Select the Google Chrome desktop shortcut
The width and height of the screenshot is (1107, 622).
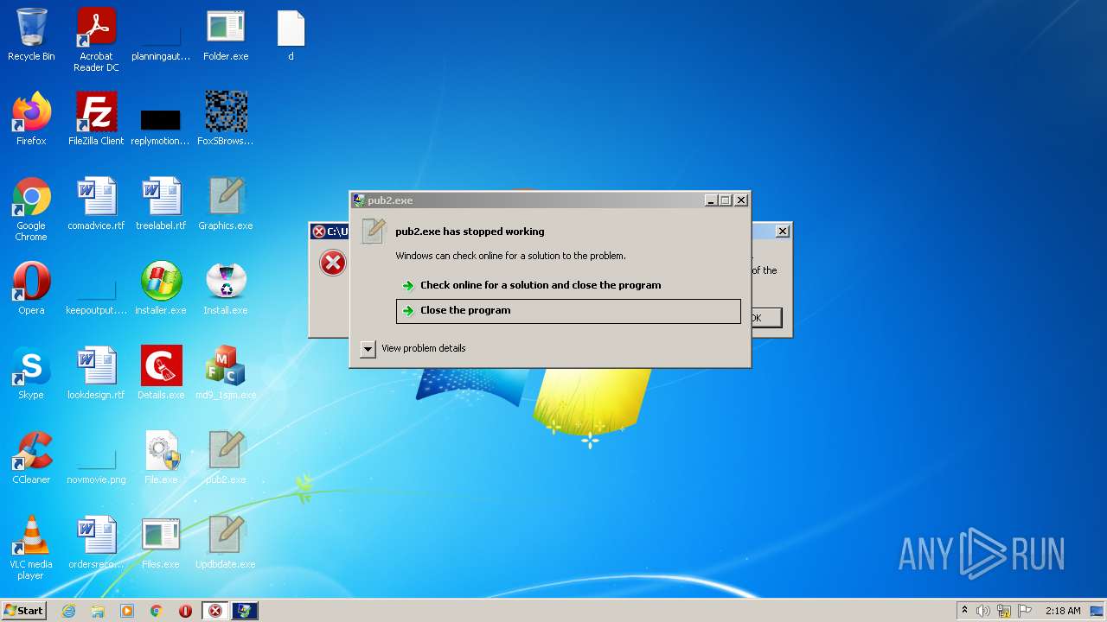tap(31, 210)
